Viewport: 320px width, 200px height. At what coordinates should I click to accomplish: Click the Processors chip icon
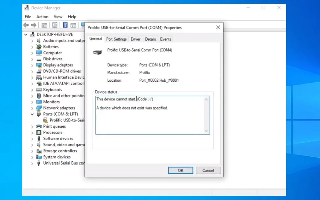[39, 132]
